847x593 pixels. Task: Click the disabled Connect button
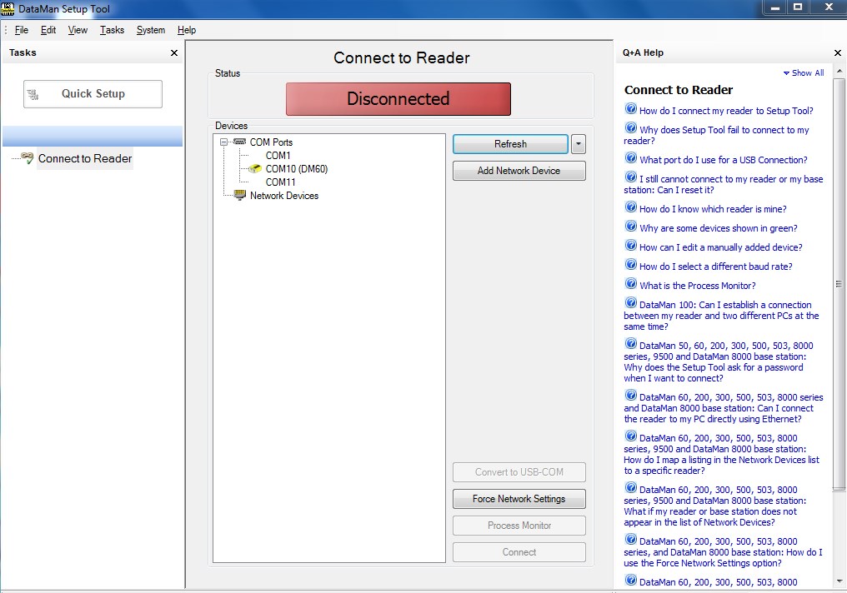[x=519, y=552]
